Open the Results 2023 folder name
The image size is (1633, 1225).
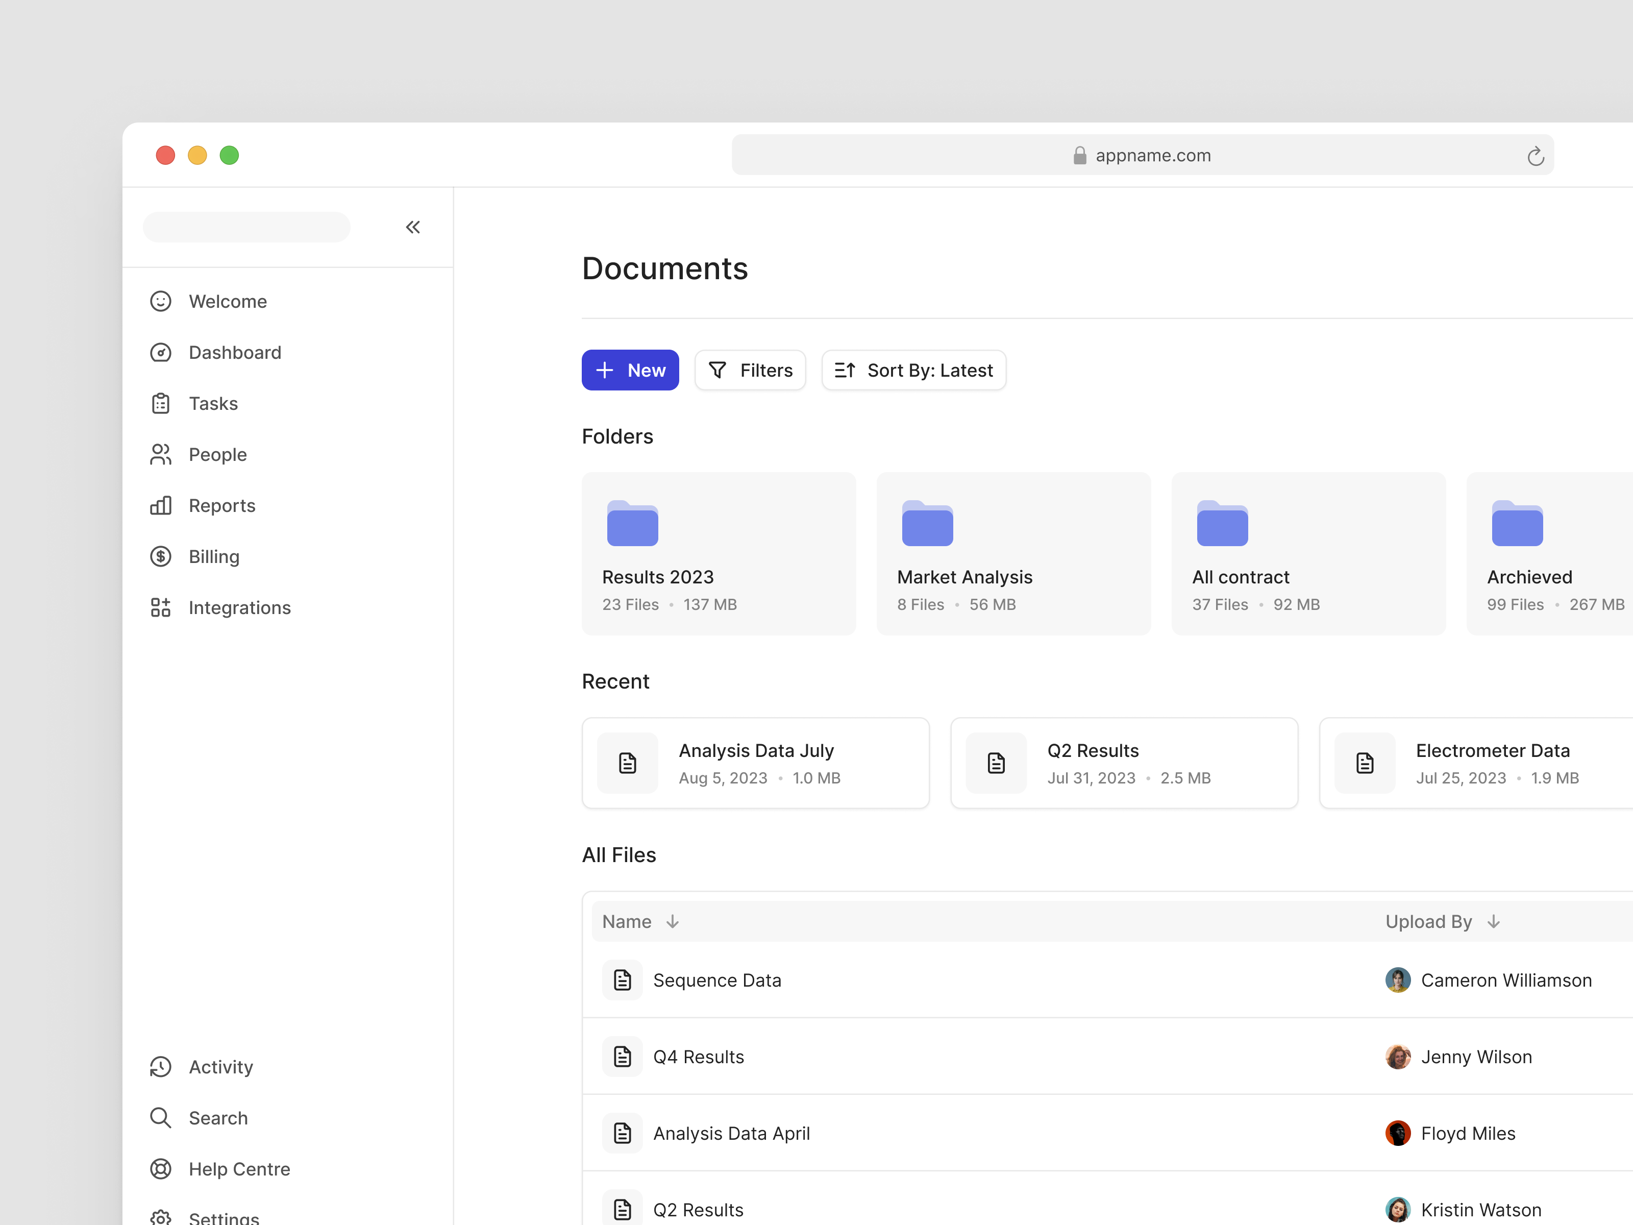point(658,577)
